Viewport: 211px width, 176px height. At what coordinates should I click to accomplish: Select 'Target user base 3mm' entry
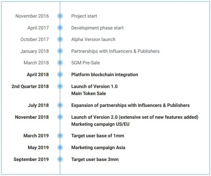point(95,159)
